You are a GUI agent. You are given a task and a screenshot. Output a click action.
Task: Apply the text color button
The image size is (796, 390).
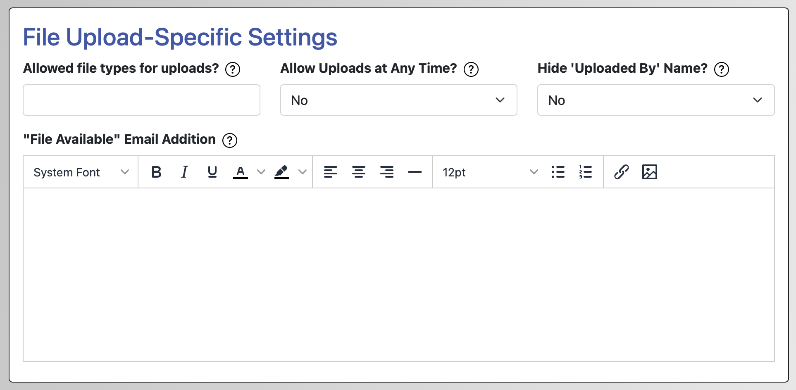click(241, 172)
